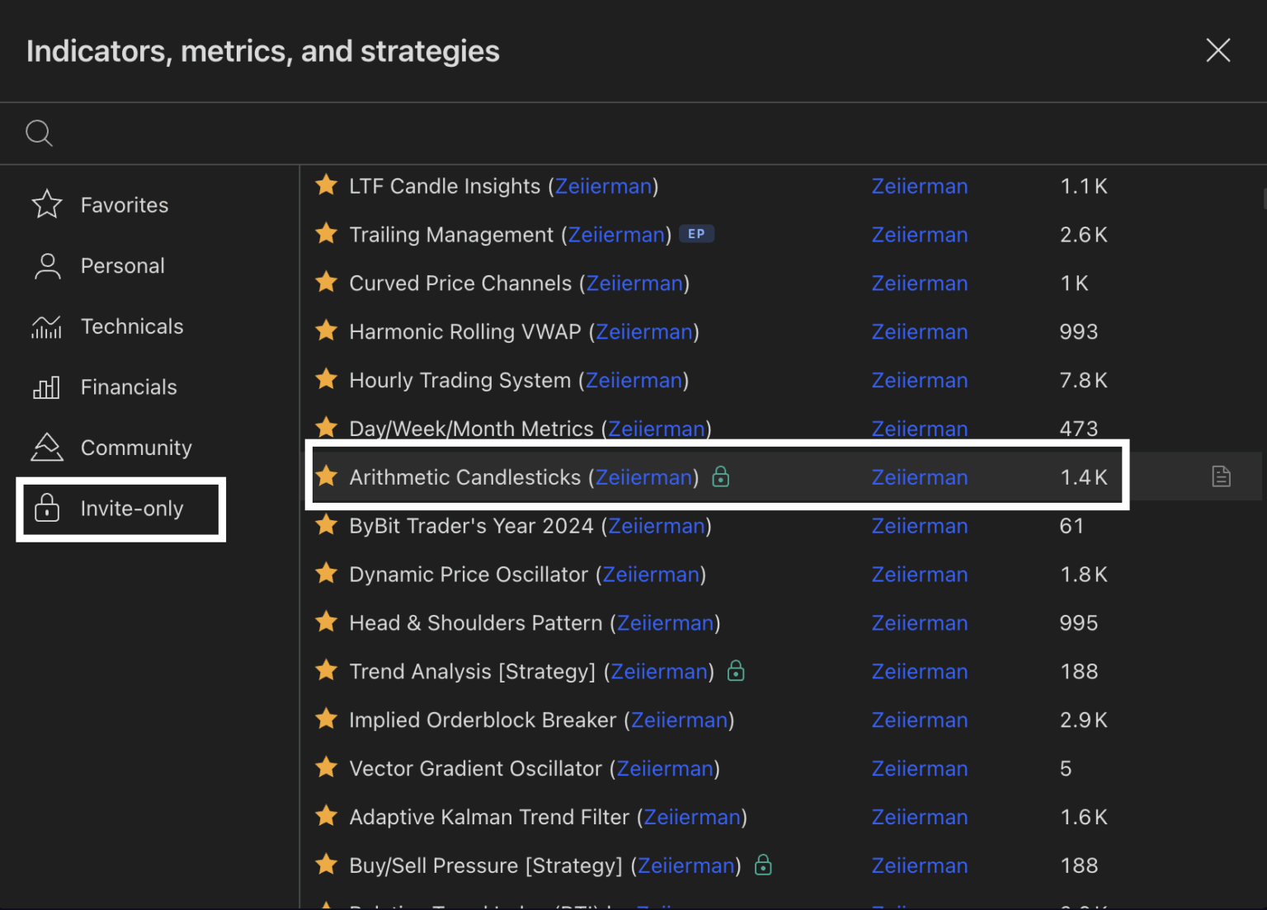This screenshot has height=910, width=1267.
Task: Open Zeiierman author link for Head & Shoulders Pattern
Action: (919, 623)
